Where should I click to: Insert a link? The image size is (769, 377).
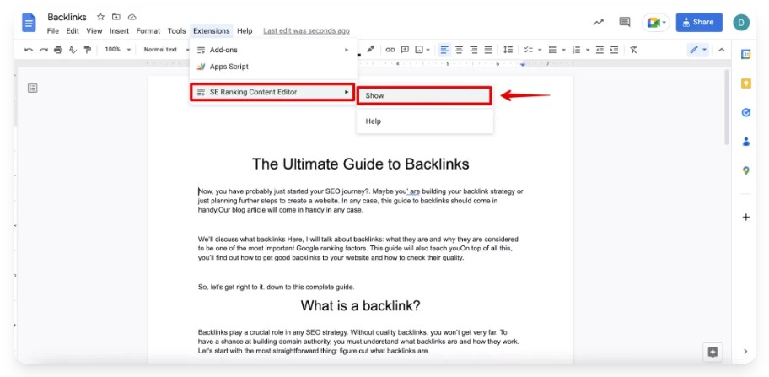coord(390,50)
